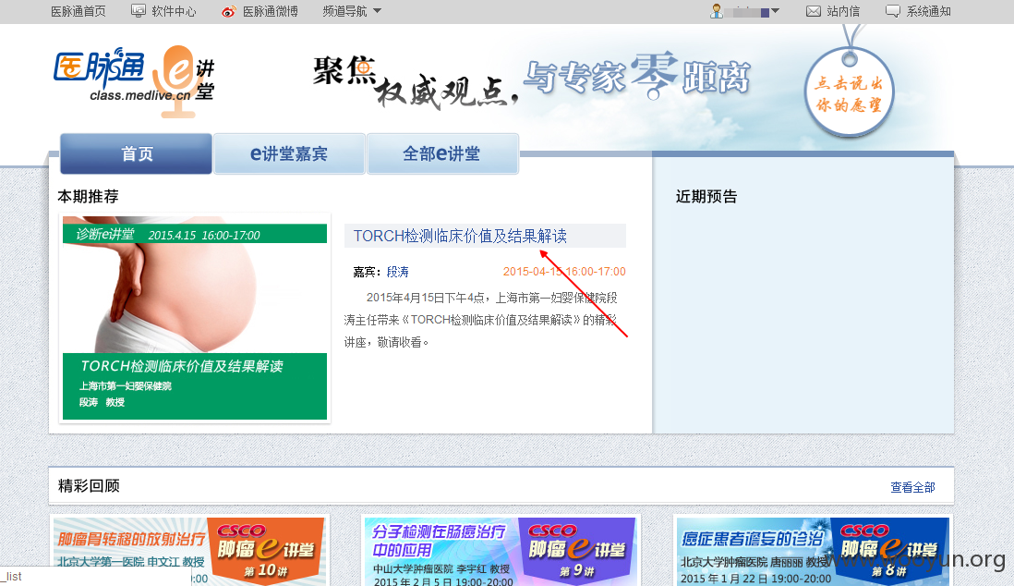
Task: Open 系统通知 notifications link
Action: (x=929, y=12)
